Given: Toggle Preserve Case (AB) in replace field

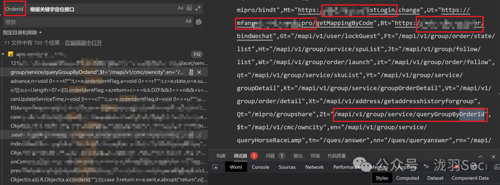Looking at the screenshot, I should [188, 21].
